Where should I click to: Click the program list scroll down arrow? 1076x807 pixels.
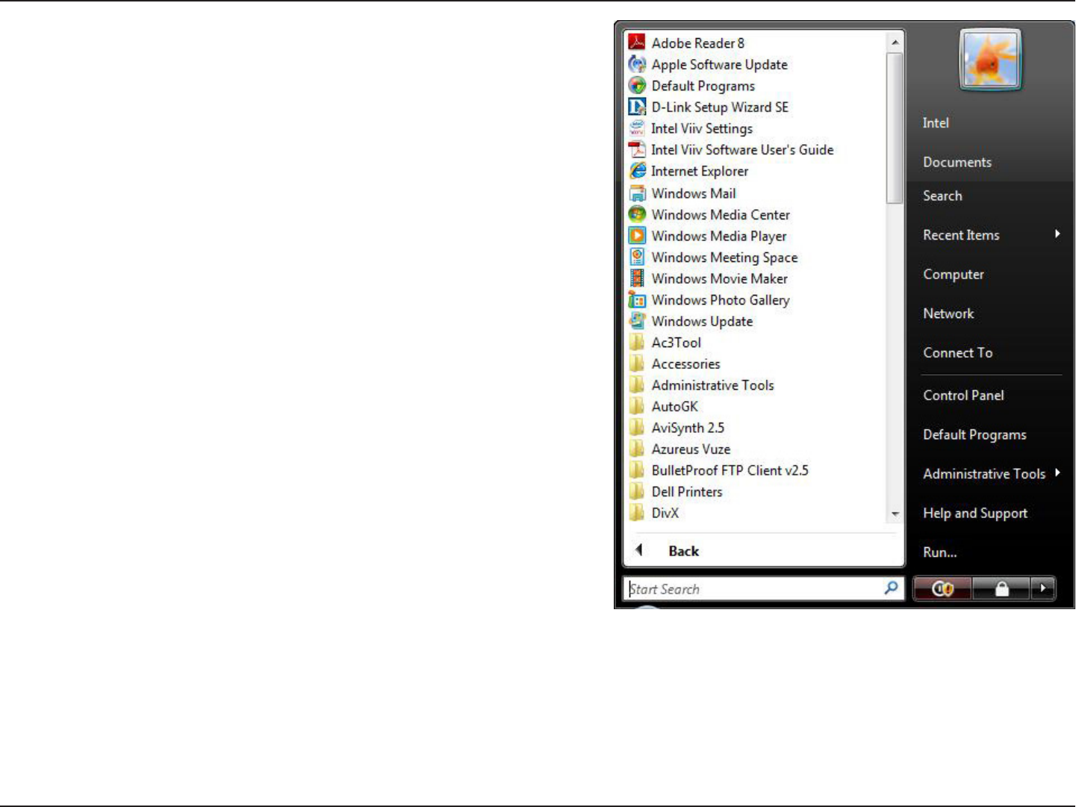click(895, 514)
